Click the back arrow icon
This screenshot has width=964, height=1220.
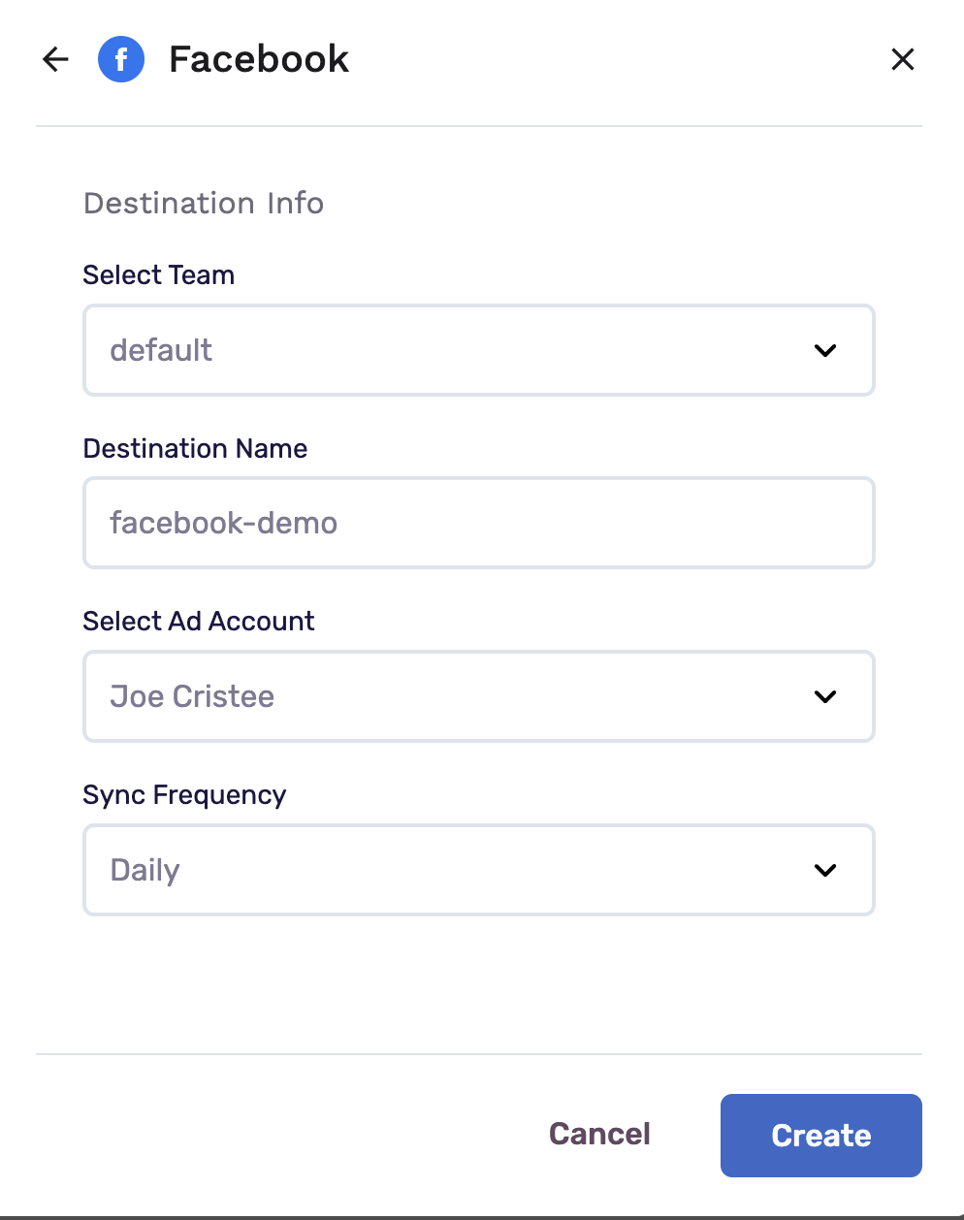pyautogui.click(x=56, y=59)
